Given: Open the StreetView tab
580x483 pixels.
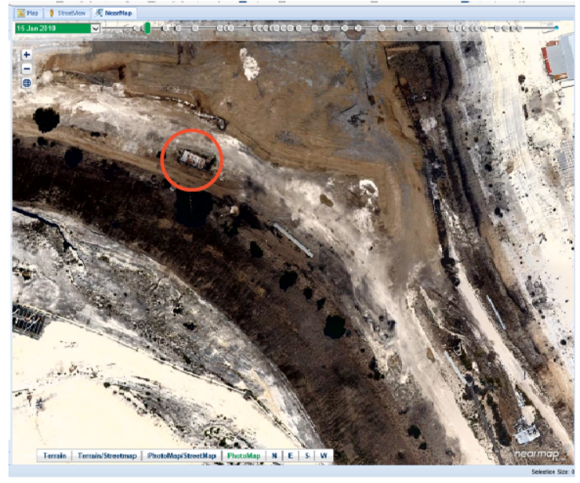Looking at the screenshot, I should (67, 13).
